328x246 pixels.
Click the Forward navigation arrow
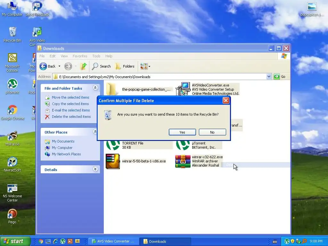pos(68,66)
